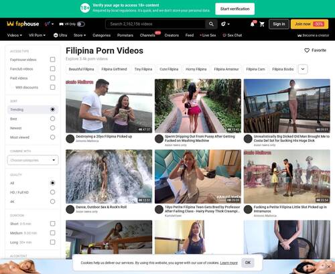Expand the tag list chevron
This screenshot has height=274, width=335.
(x=303, y=69)
